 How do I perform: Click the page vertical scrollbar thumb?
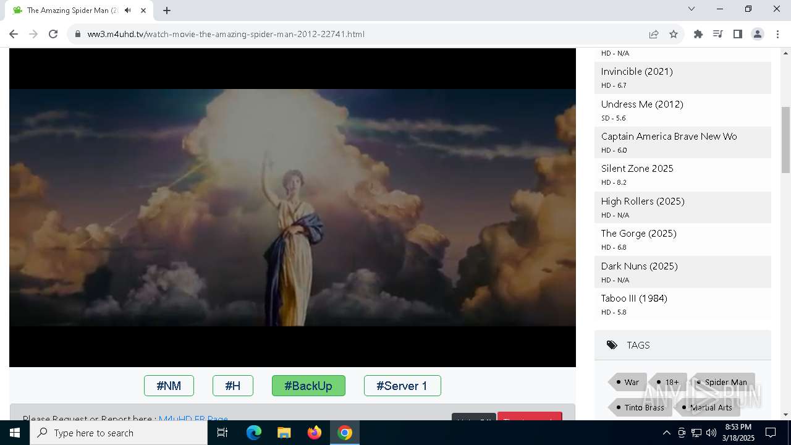point(785,140)
